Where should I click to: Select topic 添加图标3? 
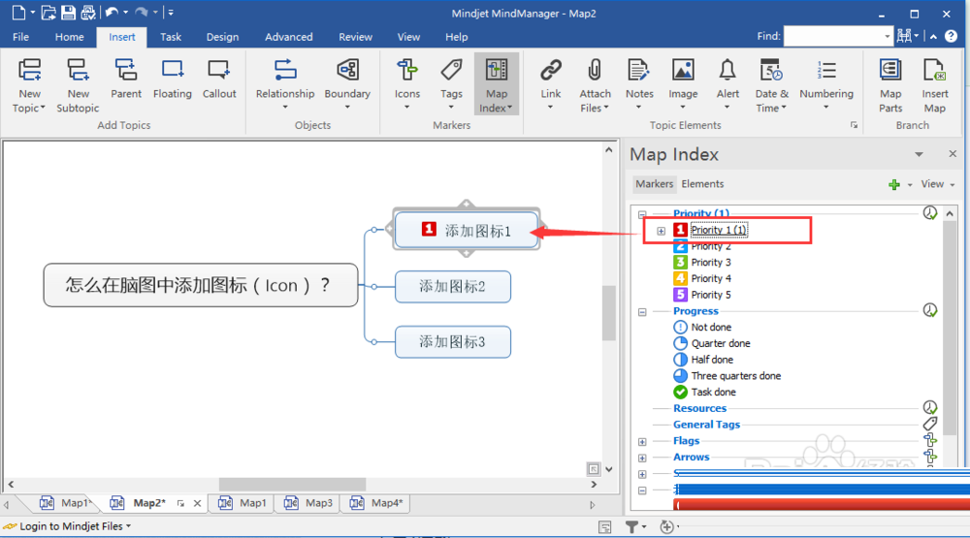[453, 342]
